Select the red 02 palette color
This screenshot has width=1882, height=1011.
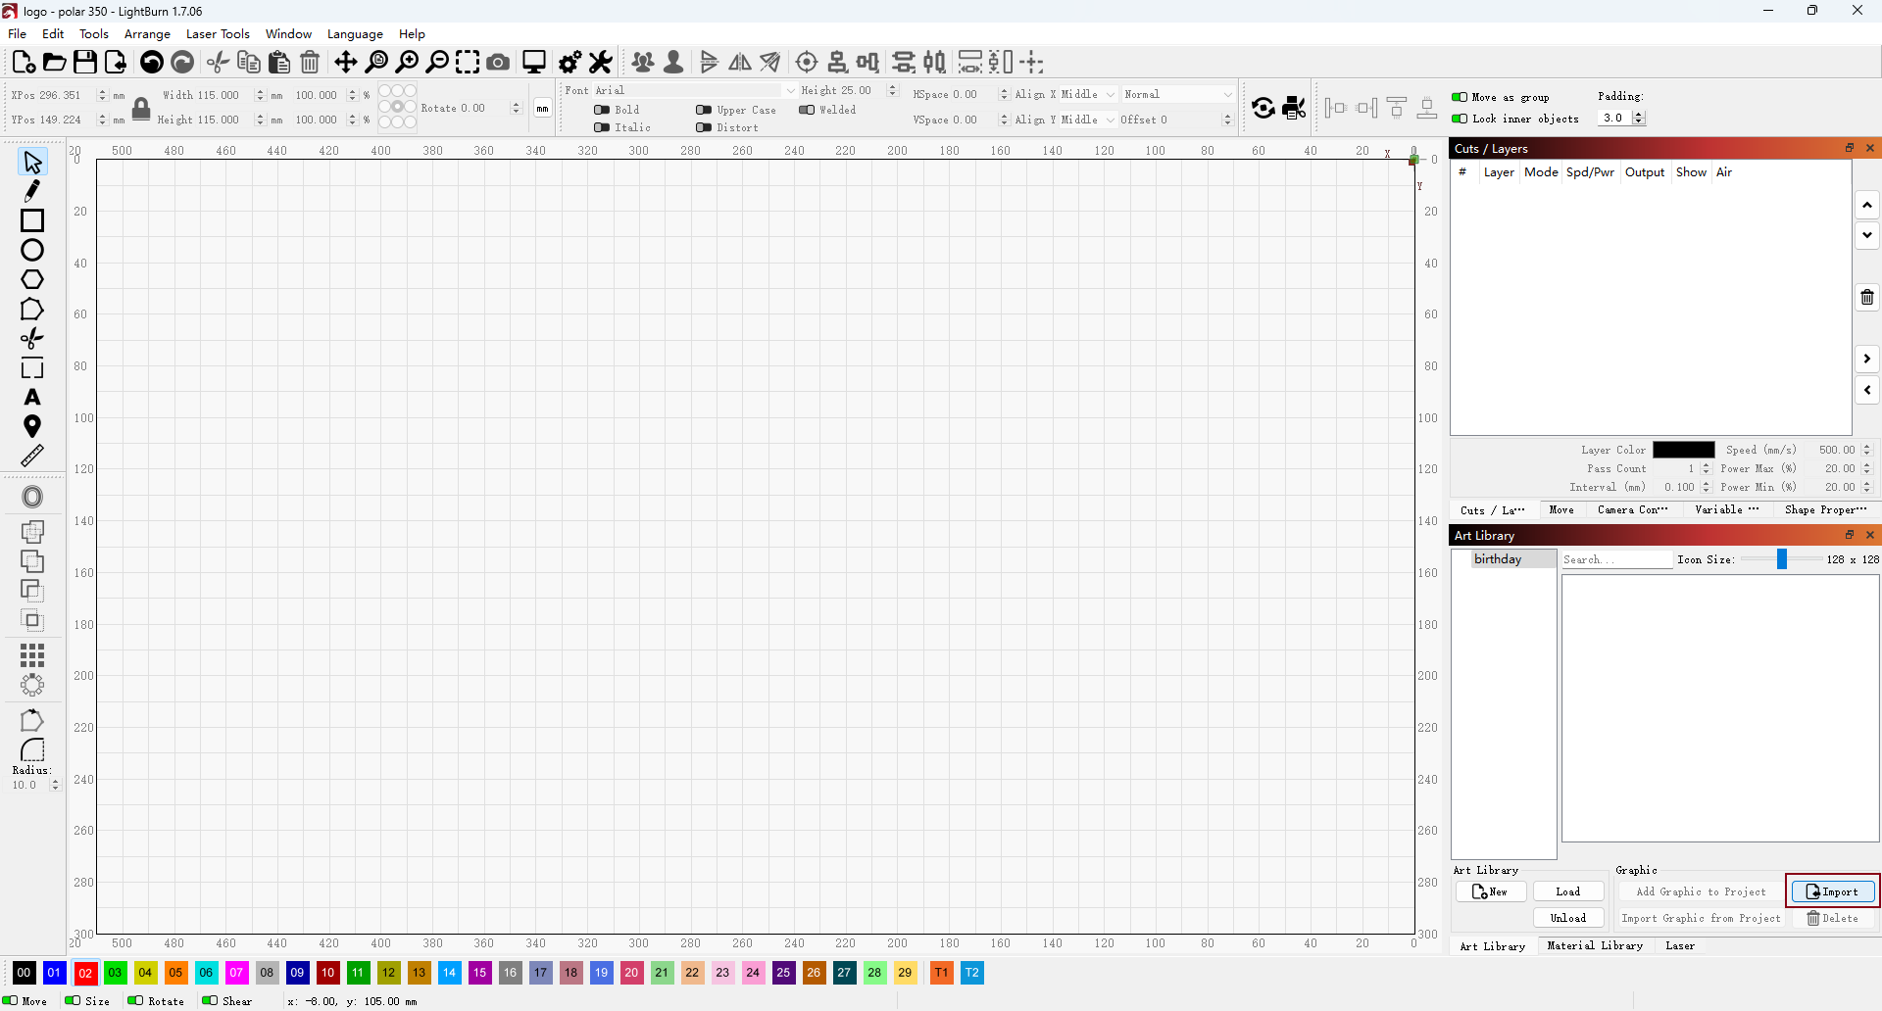click(x=85, y=973)
